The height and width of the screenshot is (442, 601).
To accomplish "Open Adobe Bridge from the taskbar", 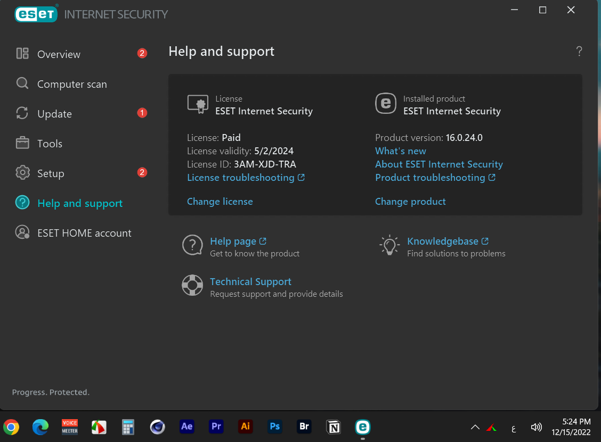I will (x=304, y=427).
